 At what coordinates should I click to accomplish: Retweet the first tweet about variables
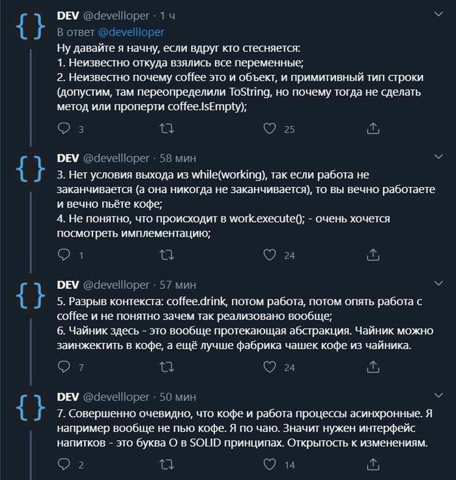coord(167,128)
